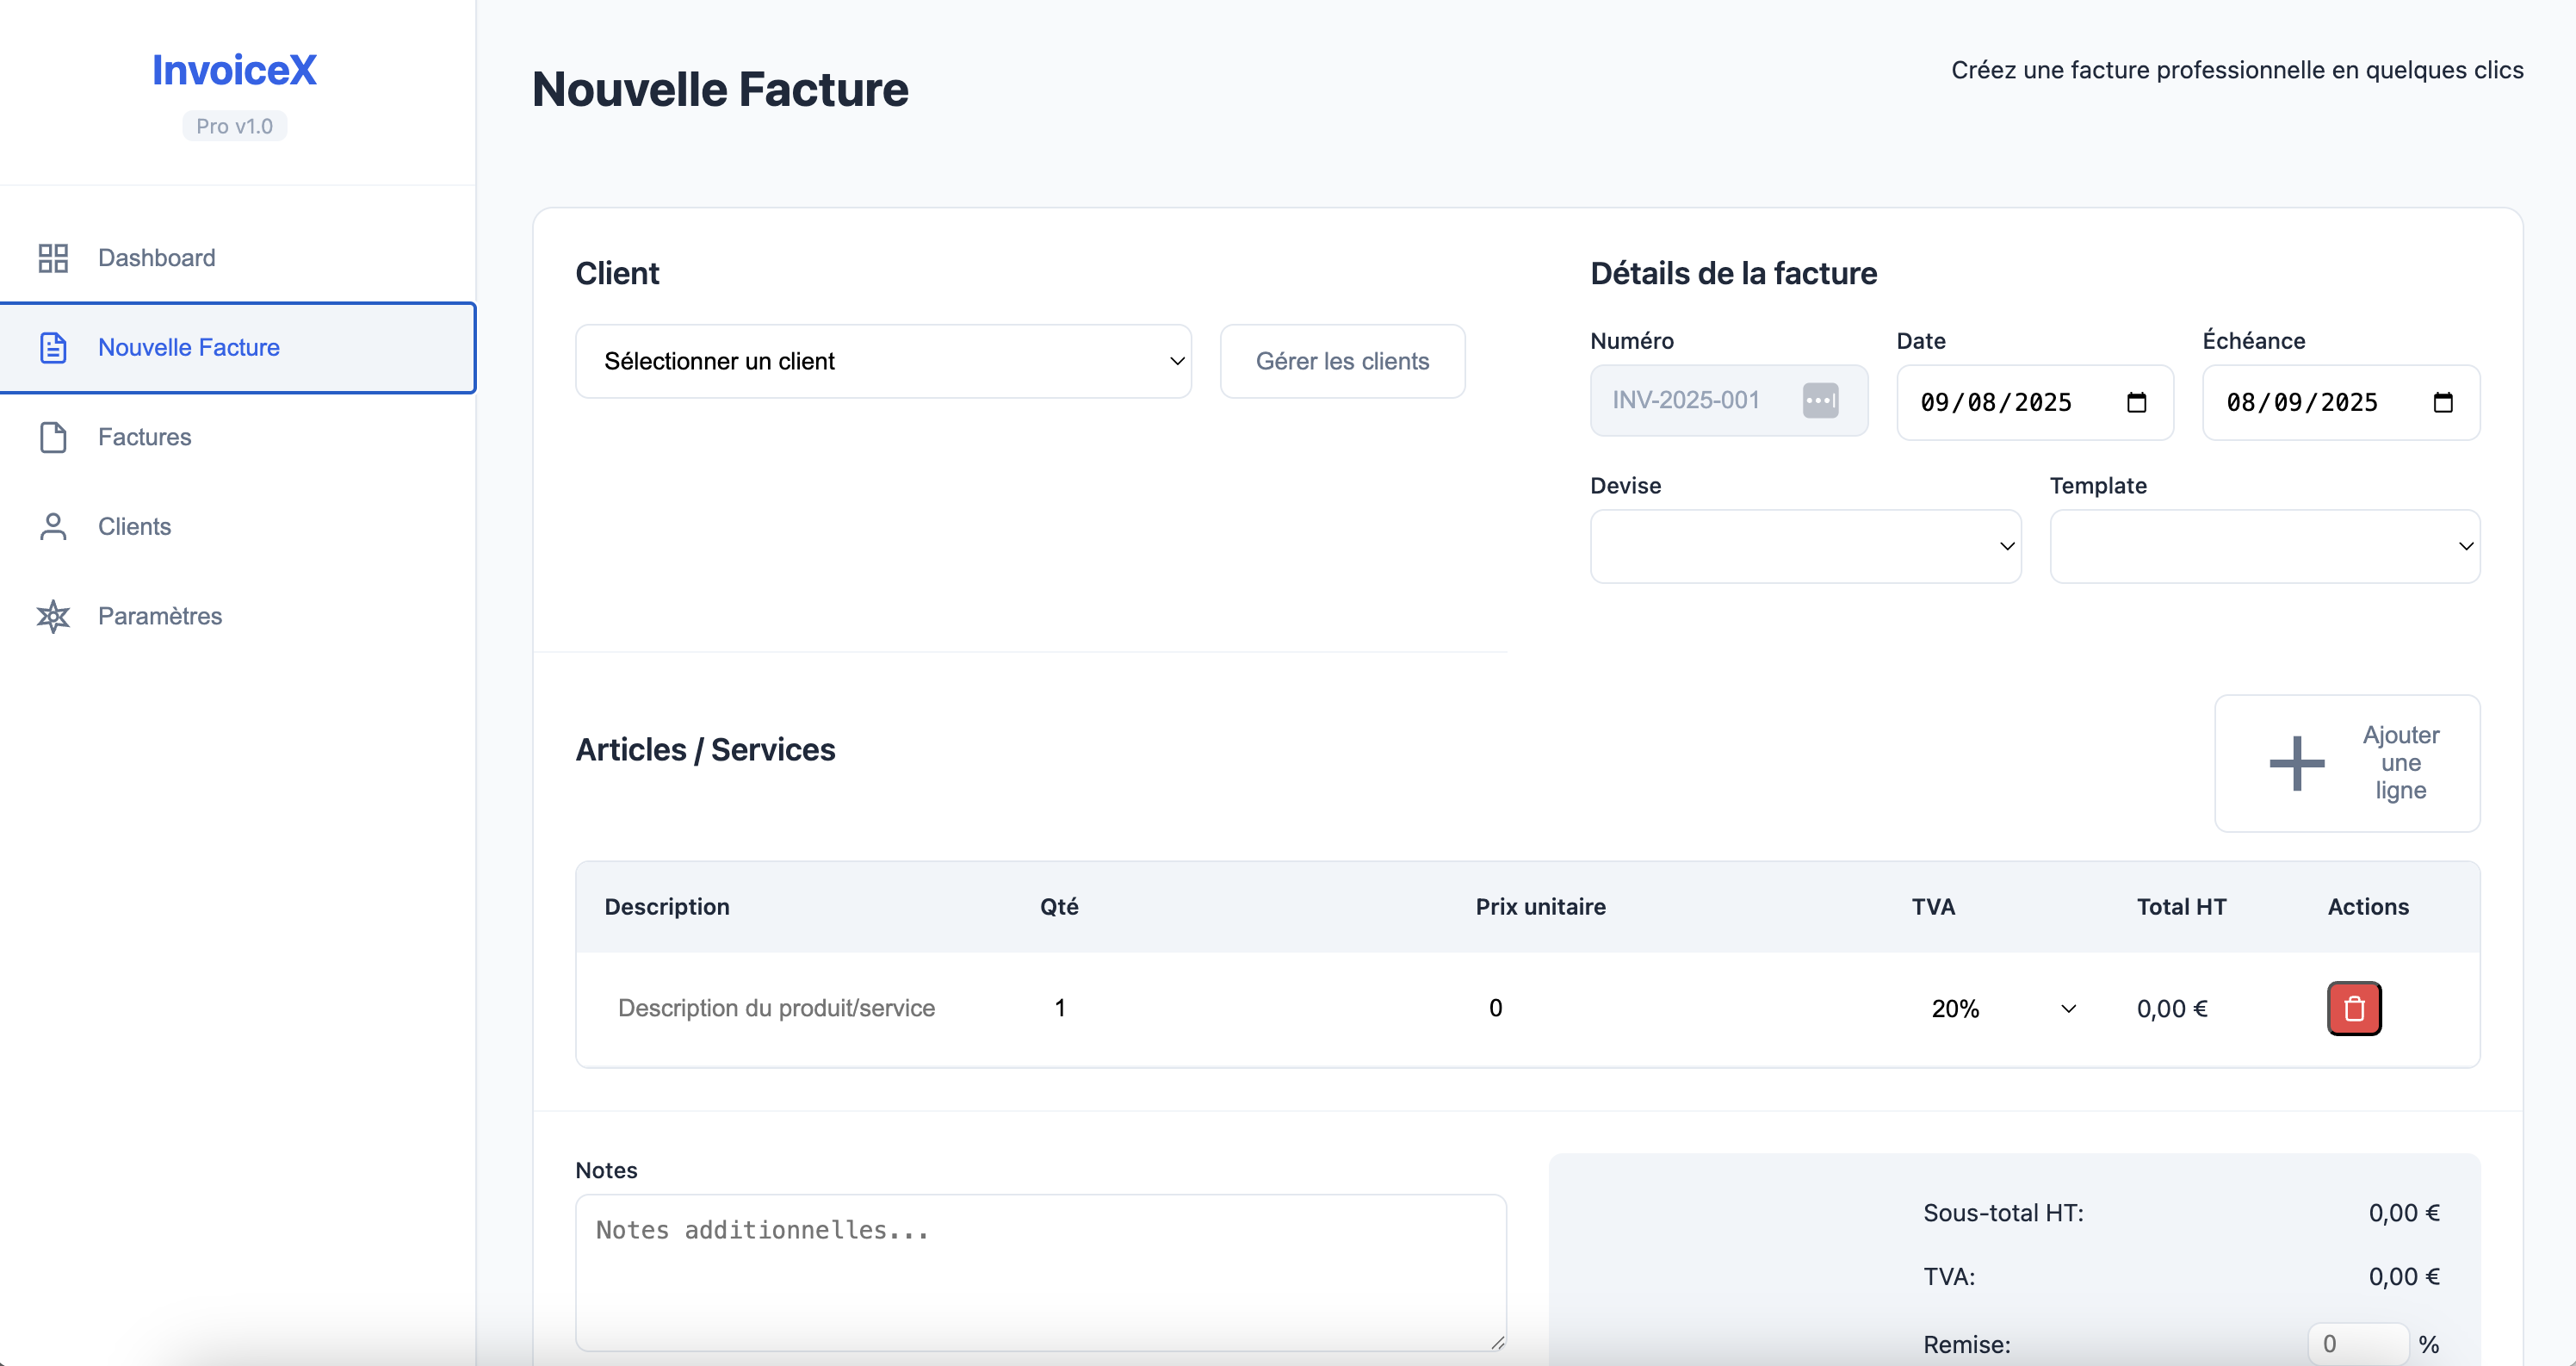Click the Prix unitaire column header
This screenshot has height=1366, width=2576.
coord(1540,907)
